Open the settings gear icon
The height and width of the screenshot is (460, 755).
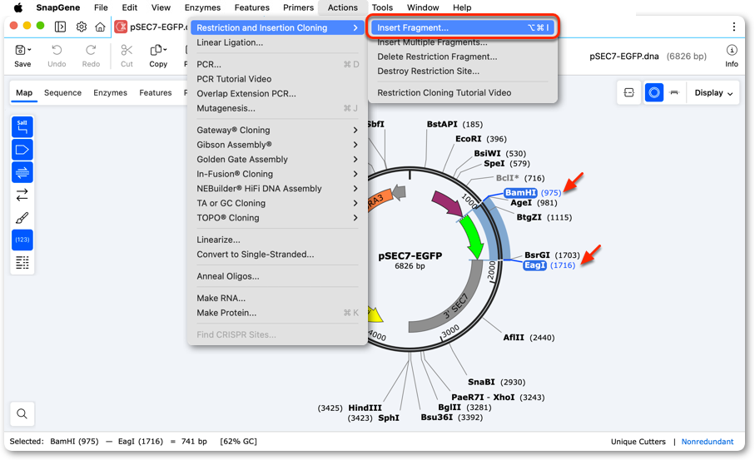click(x=82, y=27)
